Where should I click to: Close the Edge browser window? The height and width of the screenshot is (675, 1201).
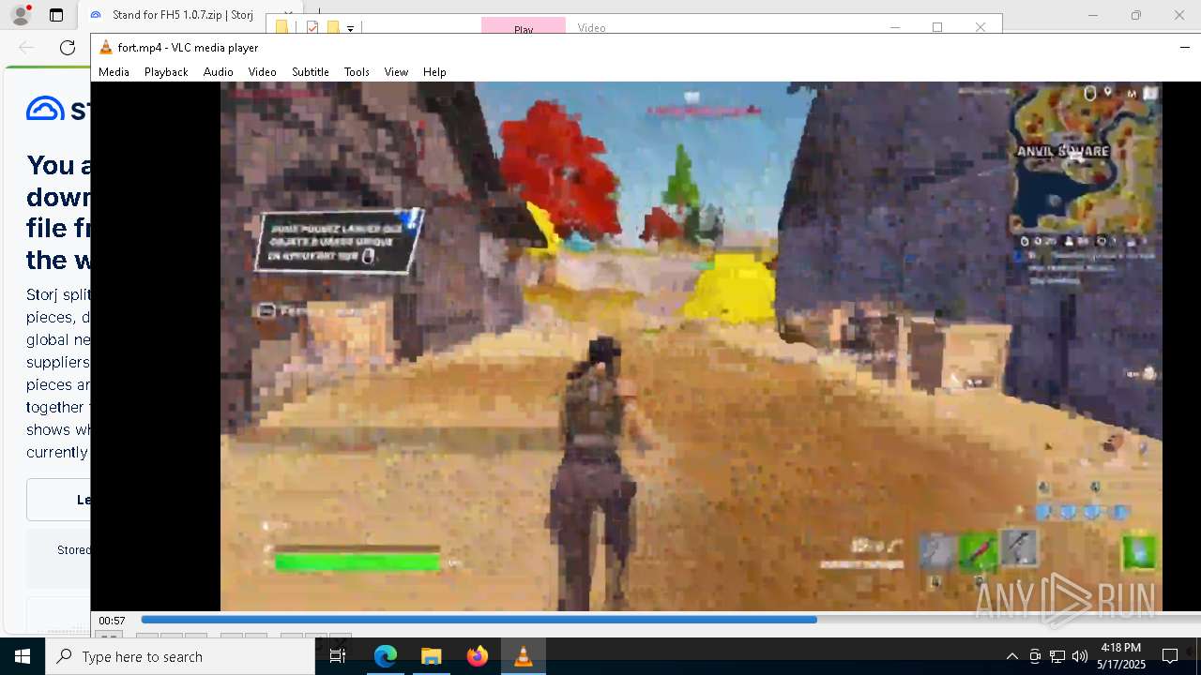click(1179, 15)
